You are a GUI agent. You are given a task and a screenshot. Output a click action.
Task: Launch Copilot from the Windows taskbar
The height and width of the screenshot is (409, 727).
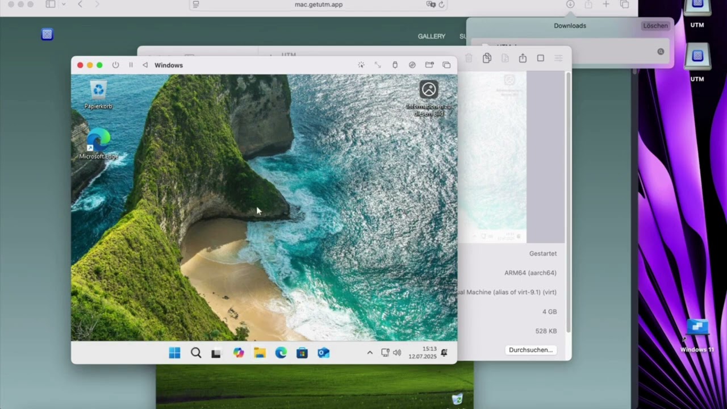click(239, 353)
